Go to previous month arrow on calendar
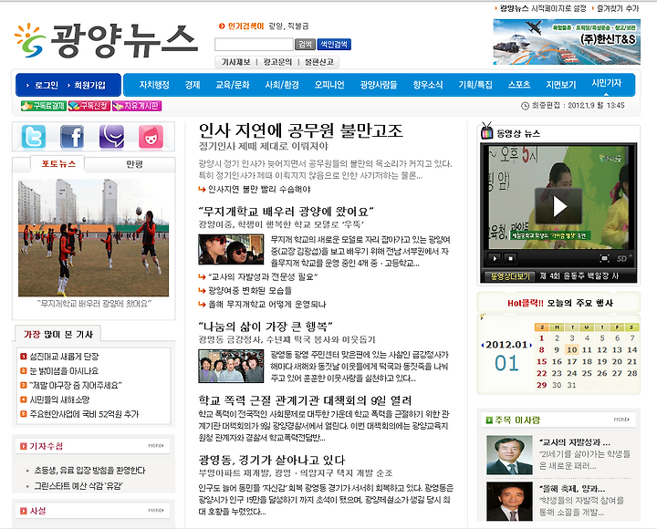Viewport: 657px width, 529px height. click(483, 345)
